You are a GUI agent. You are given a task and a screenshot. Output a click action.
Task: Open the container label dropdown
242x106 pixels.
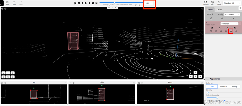pos(229,24)
